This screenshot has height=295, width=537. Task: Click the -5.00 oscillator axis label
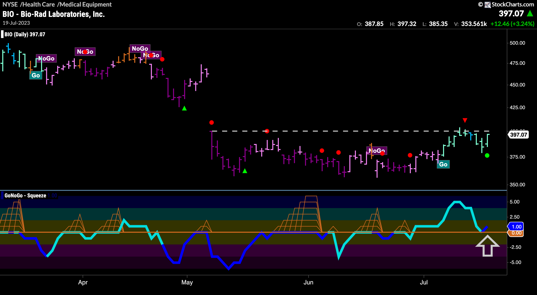coord(515,262)
